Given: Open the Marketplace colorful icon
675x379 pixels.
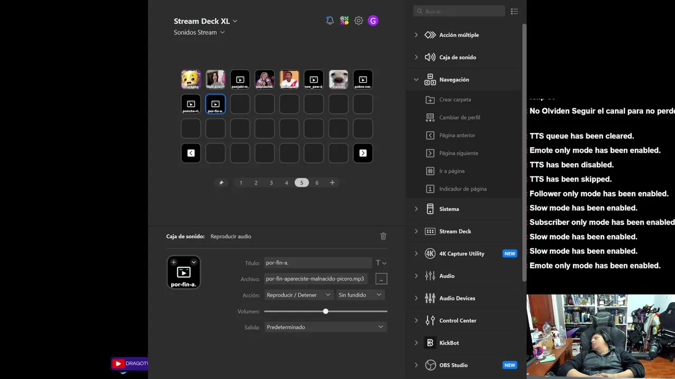Looking at the screenshot, I should (x=344, y=21).
